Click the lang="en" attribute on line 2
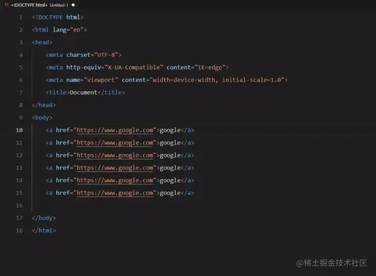Viewport: 376px width, 276px height. (x=68, y=30)
